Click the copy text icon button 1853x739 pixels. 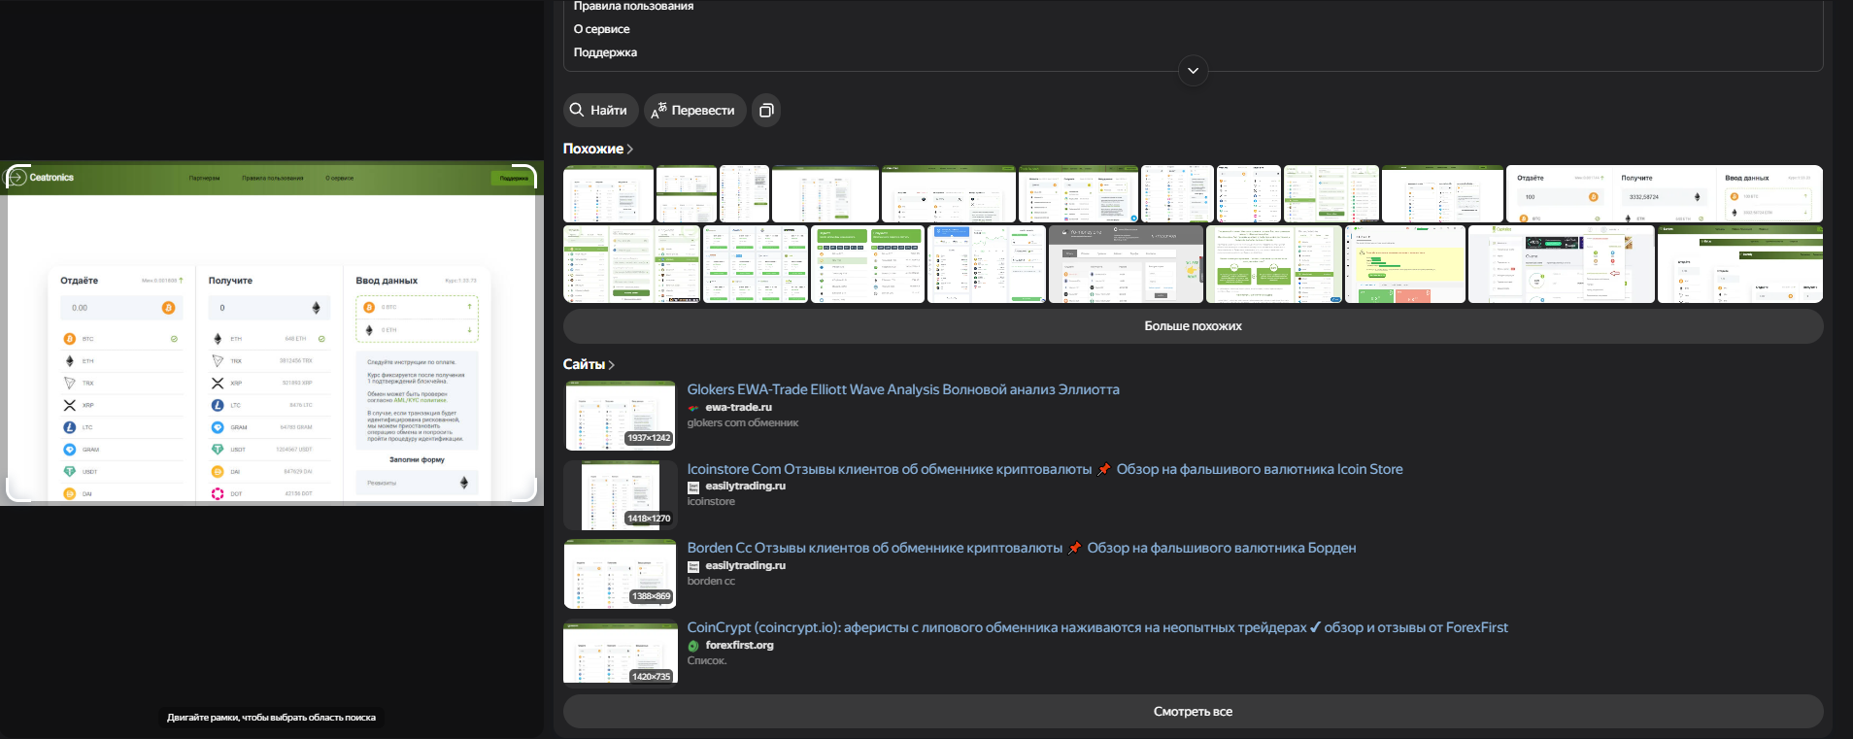766,110
